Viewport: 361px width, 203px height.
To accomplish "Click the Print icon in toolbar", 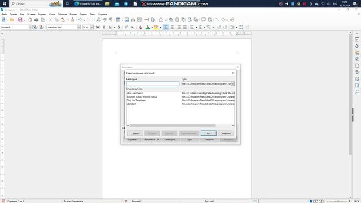I will pyautogui.click(x=36, y=20).
